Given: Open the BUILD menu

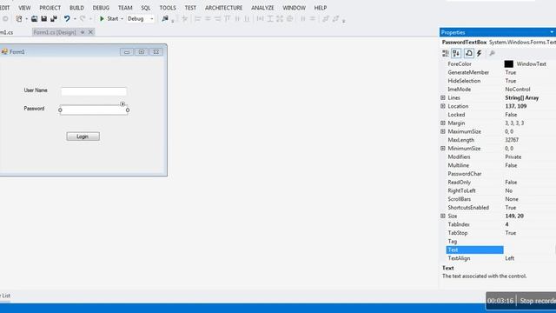Looking at the screenshot, I should pos(76,8).
